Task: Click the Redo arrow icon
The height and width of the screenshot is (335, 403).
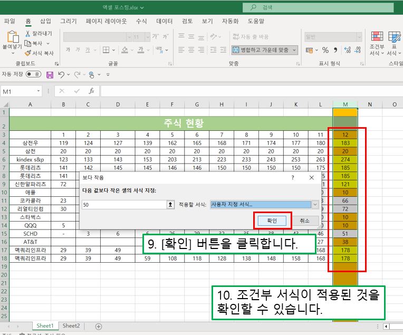Action: [77, 74]
